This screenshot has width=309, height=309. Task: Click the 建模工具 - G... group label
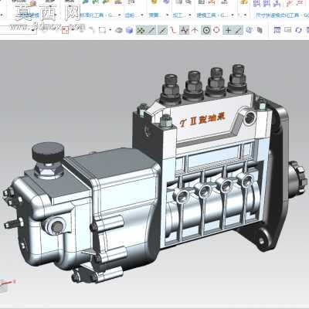[x=212, y=15]
